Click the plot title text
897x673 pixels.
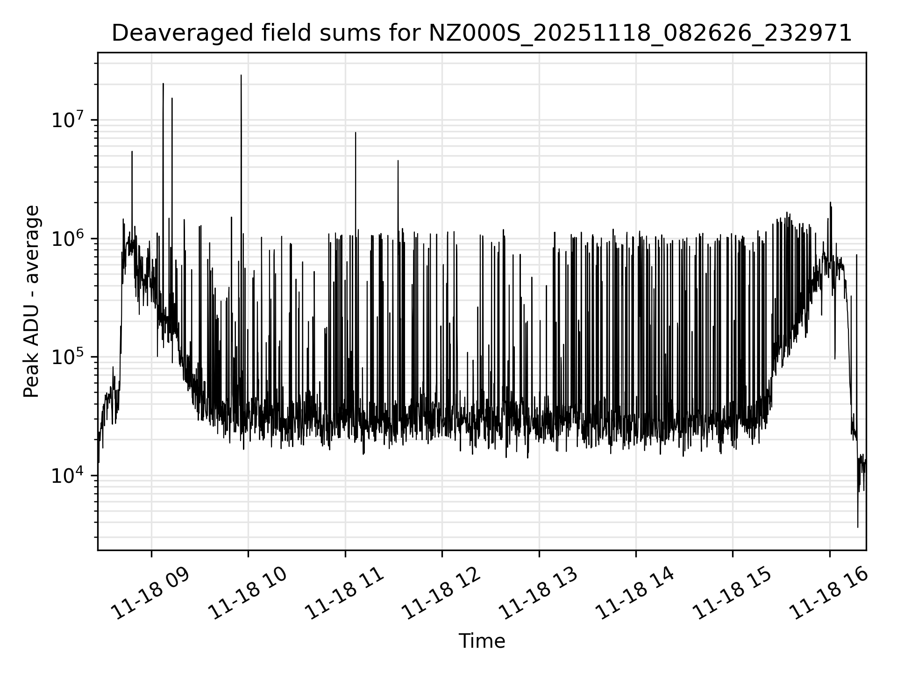482,34
